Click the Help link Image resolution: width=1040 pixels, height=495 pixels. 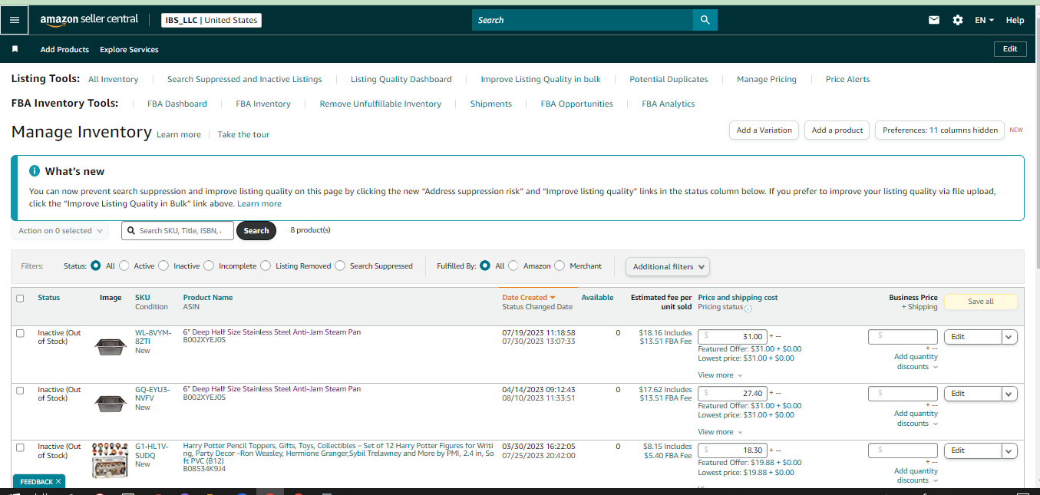[x=1015, y=20]
